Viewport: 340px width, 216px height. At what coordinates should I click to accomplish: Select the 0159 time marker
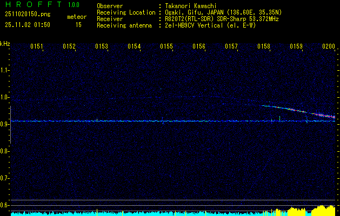point(296,47)
